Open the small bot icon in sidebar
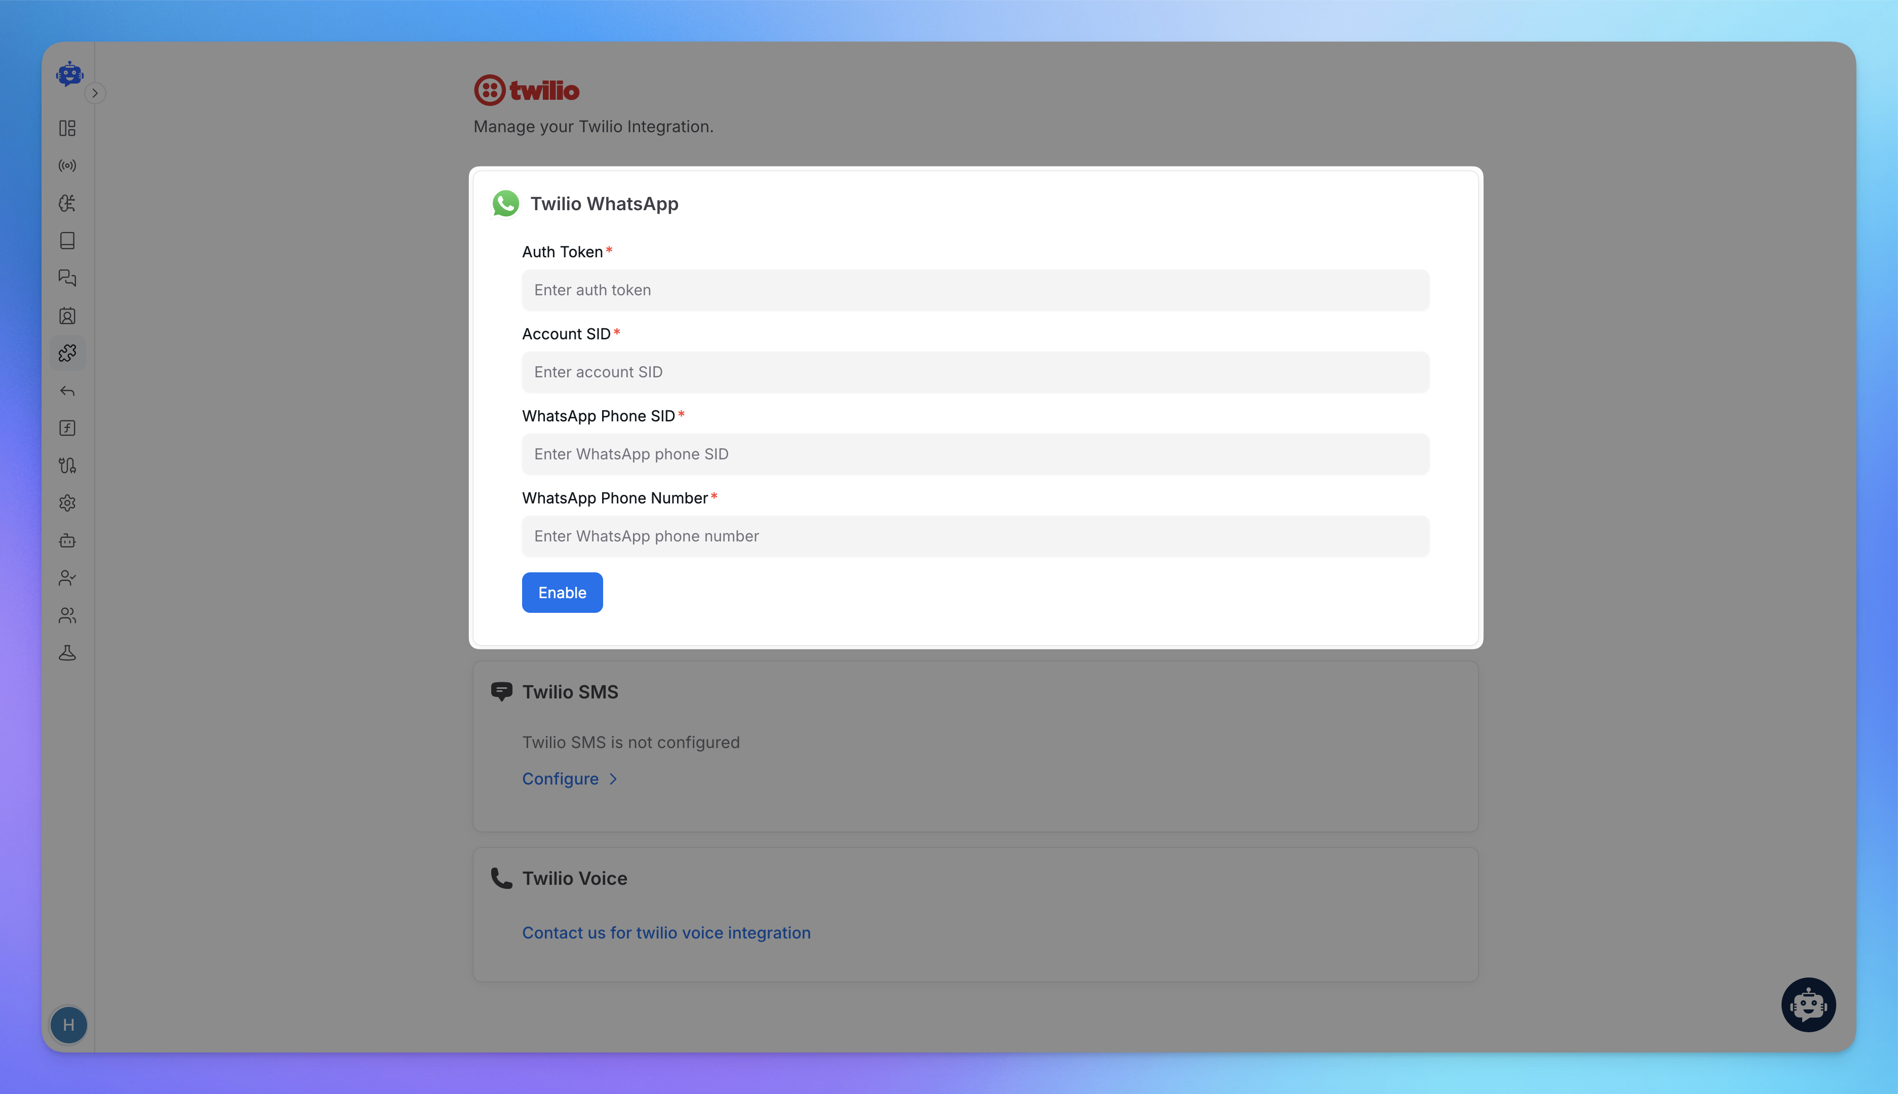 (67, 540)
